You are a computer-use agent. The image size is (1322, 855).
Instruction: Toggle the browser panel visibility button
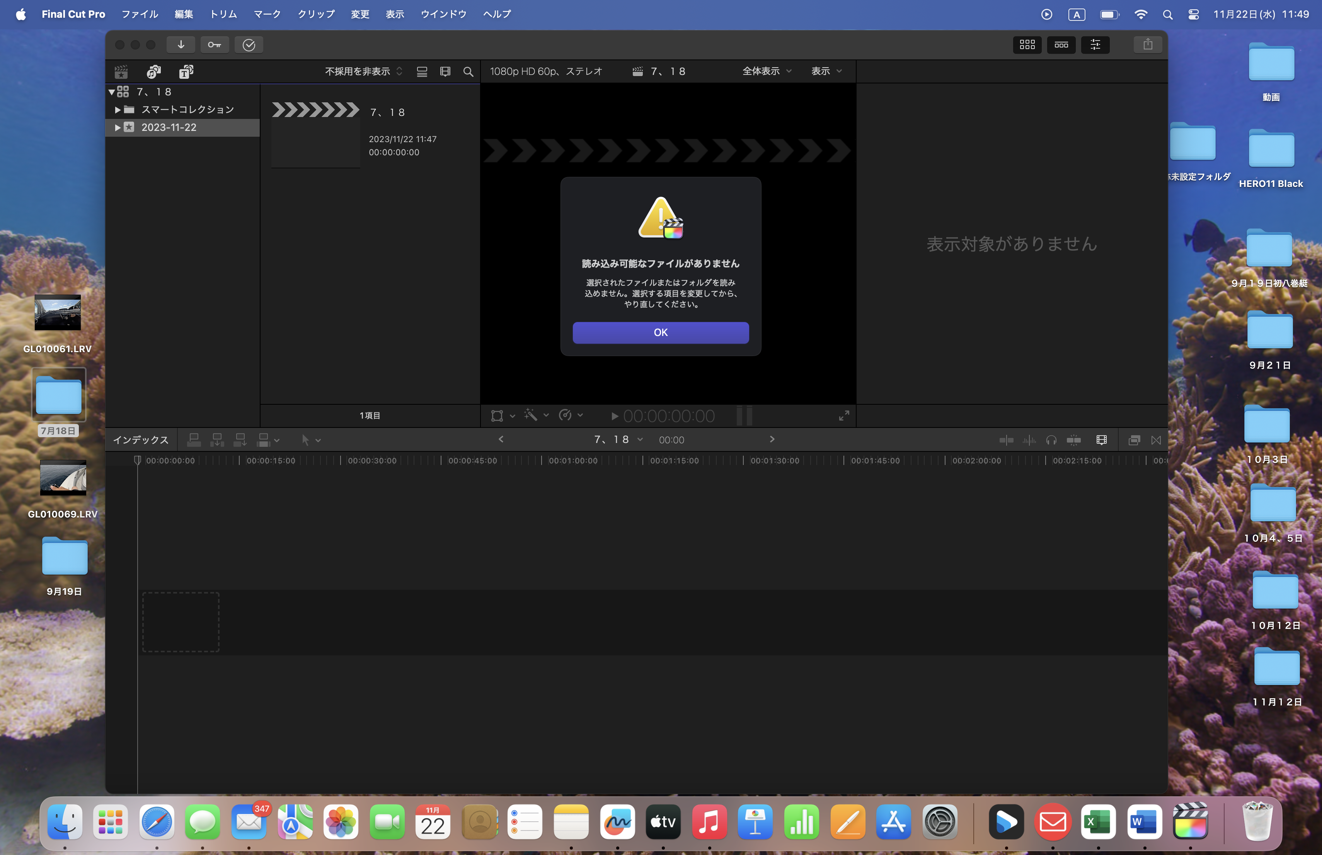pos(1027,44)
